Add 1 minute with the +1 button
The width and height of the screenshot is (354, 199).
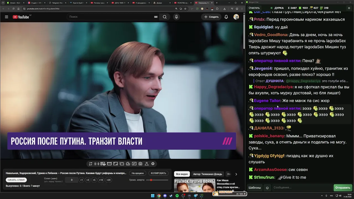coord(81,180)
